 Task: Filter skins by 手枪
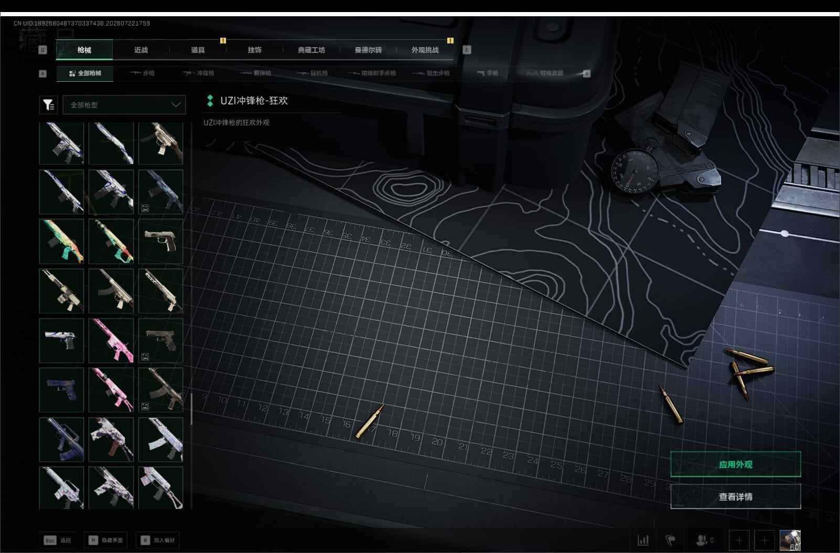tap(488, 73)
